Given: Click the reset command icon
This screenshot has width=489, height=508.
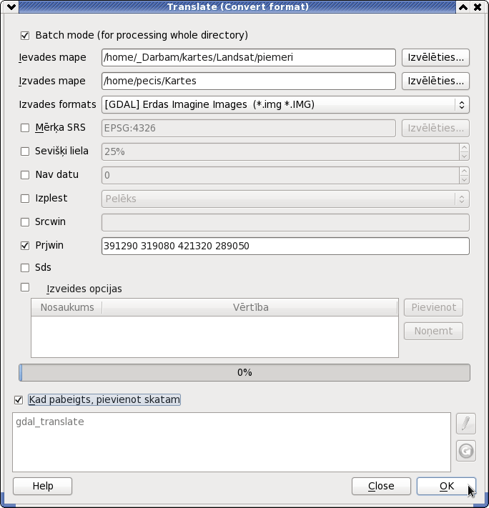Looking at the screenshot, I should point(465,451).
